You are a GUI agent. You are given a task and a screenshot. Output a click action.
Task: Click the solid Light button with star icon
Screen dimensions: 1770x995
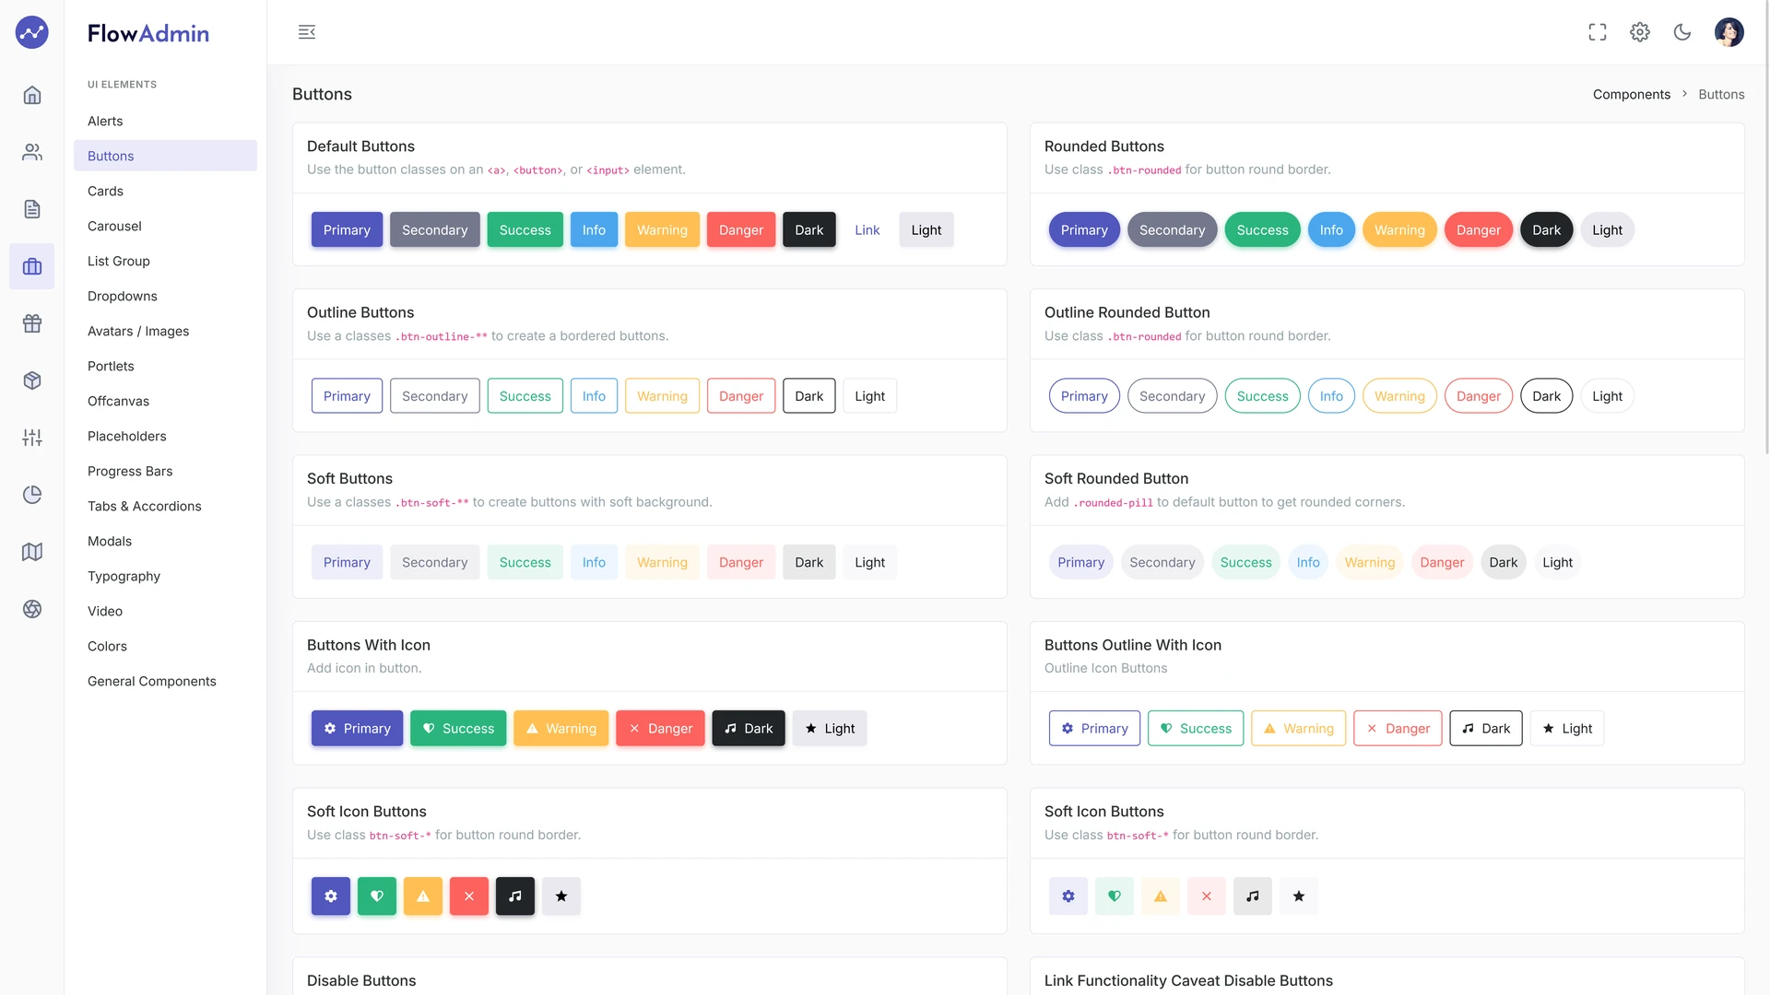pyautogui.click(x=830, y=728)
